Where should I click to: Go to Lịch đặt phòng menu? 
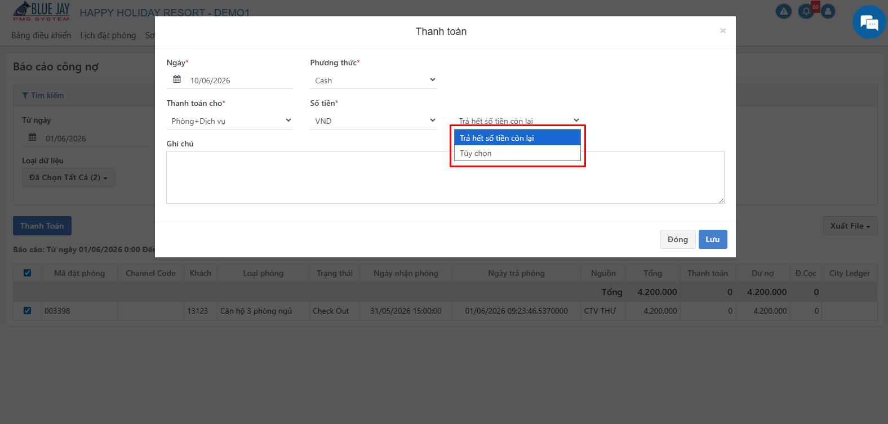(x=108, y=35)
